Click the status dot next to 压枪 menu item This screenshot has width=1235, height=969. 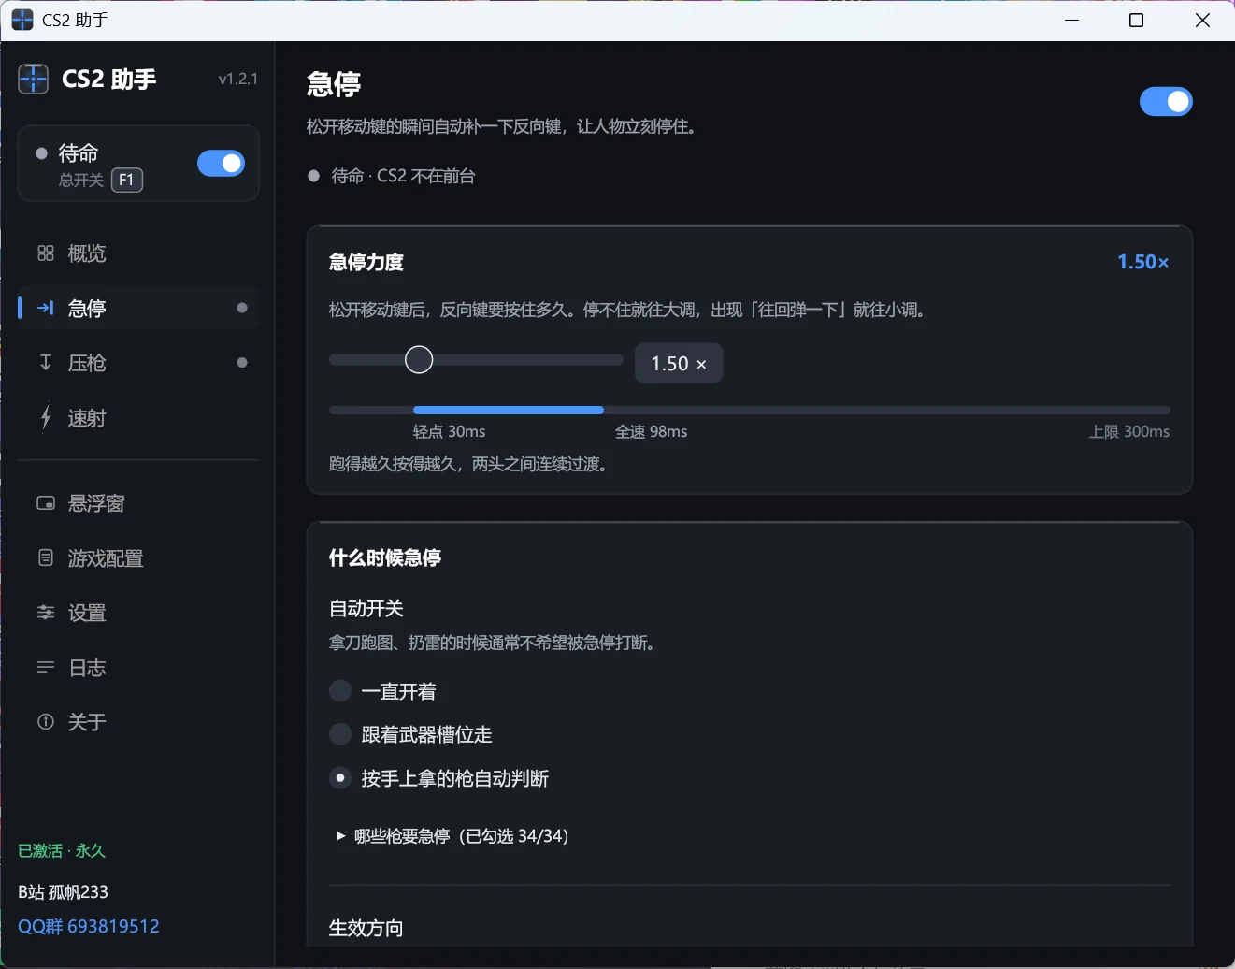pyautogui.click(x=242, y=363)
